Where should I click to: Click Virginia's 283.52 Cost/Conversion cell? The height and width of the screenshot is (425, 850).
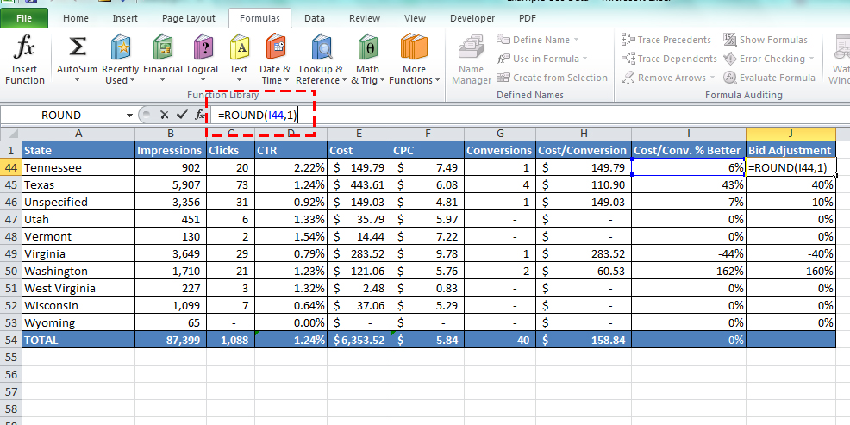pyautogui.click(x=584, y=253)
